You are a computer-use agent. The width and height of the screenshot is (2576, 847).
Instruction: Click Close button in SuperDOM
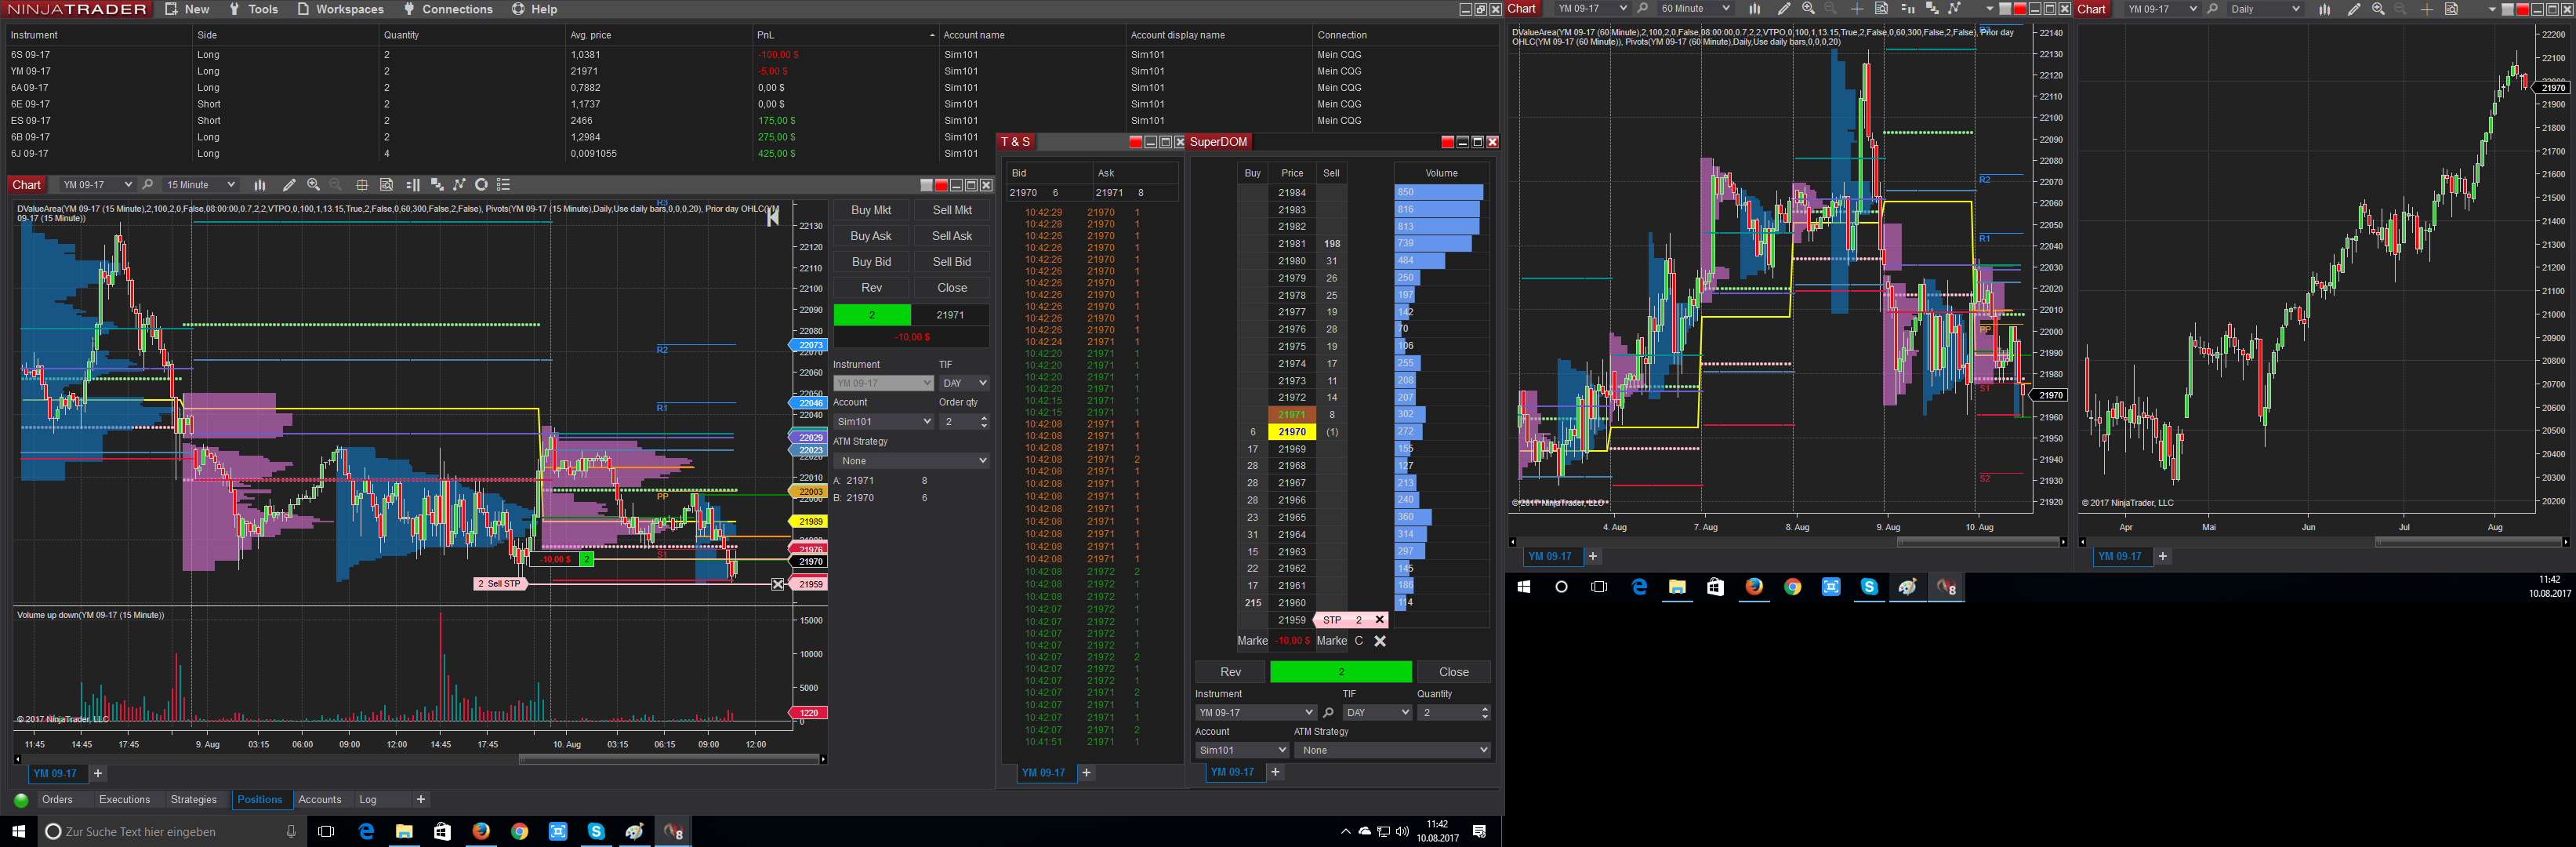(x=1454, y=672)
